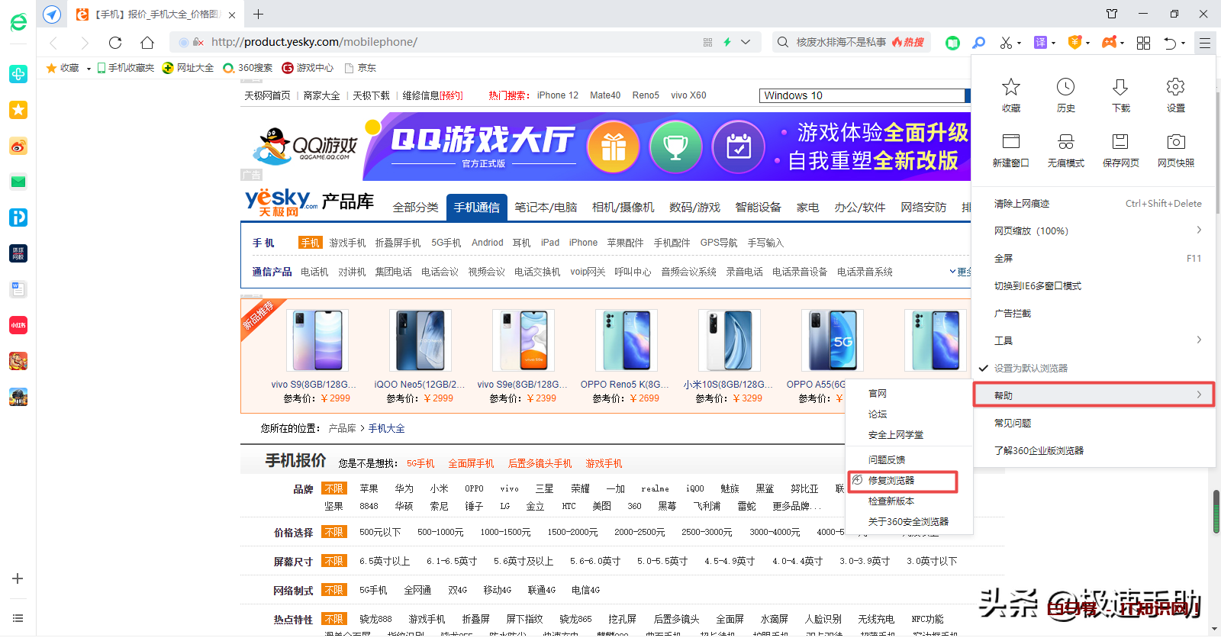Choose 广告拦截 from the menu

1013,314
